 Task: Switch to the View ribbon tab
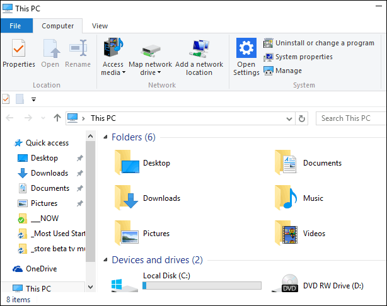pos(100,26)
